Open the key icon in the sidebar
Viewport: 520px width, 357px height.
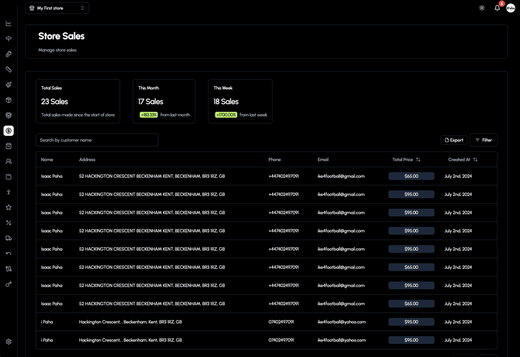click(9, 284)
